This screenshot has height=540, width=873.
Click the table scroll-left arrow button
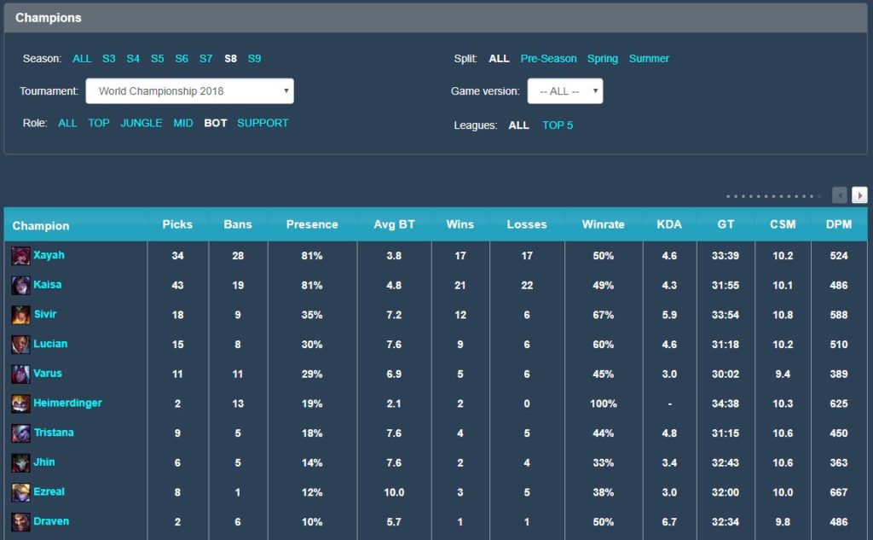click(x=840, y=195)
